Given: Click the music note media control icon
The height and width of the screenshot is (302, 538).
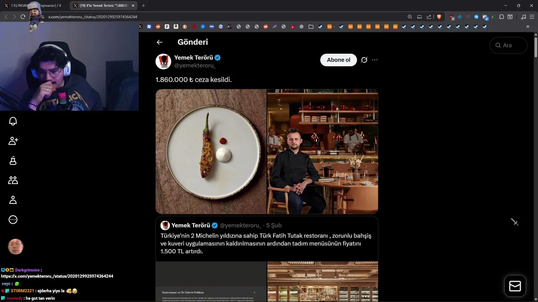Looking at the screenshot, I should tap(523, 17).
